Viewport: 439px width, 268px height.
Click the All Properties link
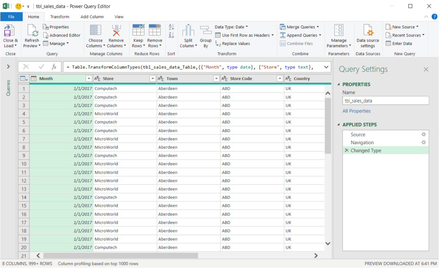356,111
